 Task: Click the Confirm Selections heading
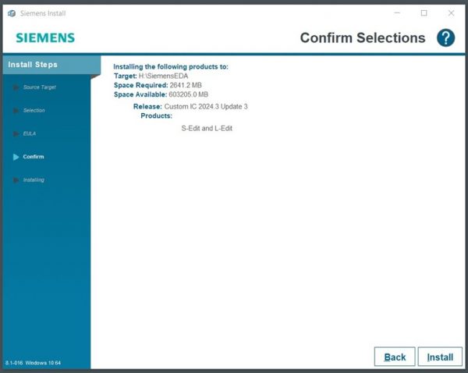point(363,38)
